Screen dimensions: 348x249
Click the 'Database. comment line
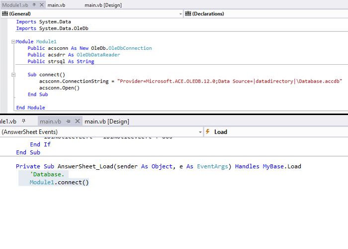pyautogui.click(x=47, y=174)
